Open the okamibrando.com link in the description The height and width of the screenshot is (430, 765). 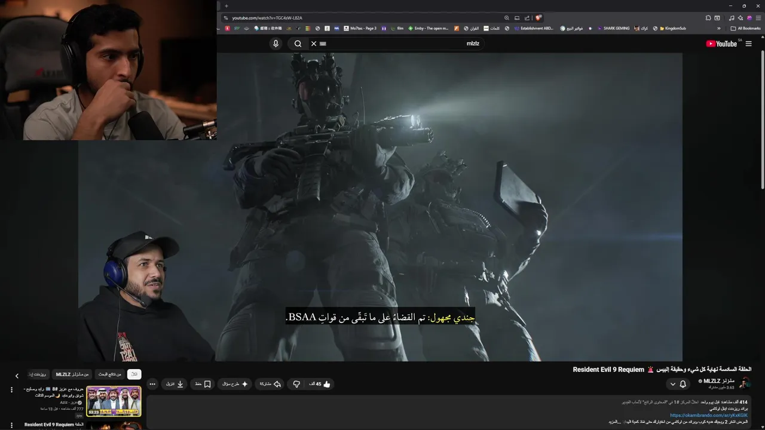click(x=709, y=416)
